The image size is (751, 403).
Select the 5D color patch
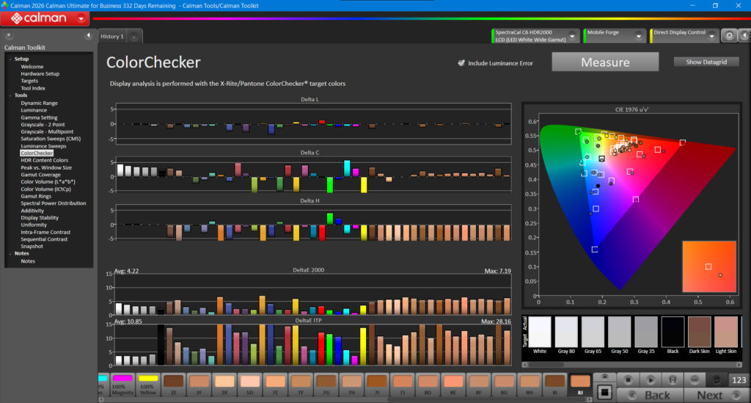(x=249, y=385)
